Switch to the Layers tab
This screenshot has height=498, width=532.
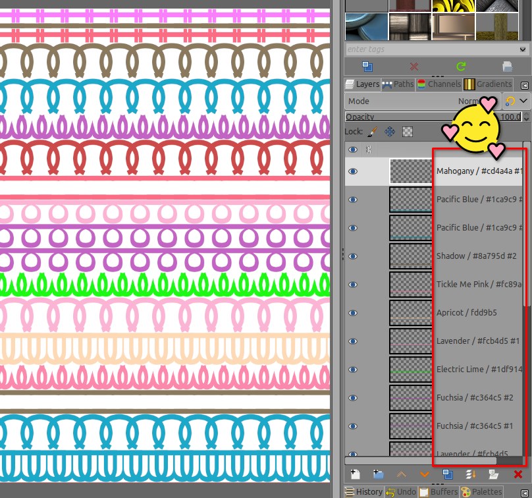363,84
